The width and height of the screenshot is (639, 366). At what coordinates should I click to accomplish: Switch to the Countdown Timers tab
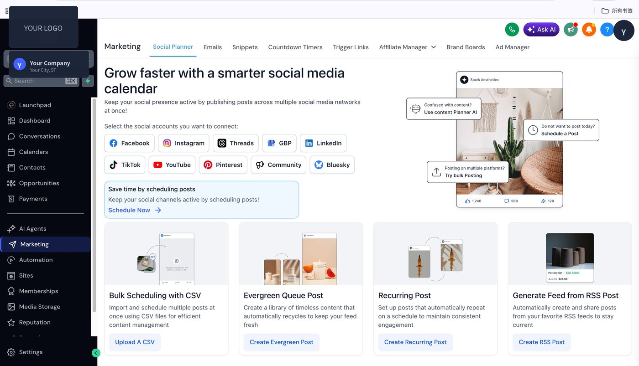[x=295, y=47]
